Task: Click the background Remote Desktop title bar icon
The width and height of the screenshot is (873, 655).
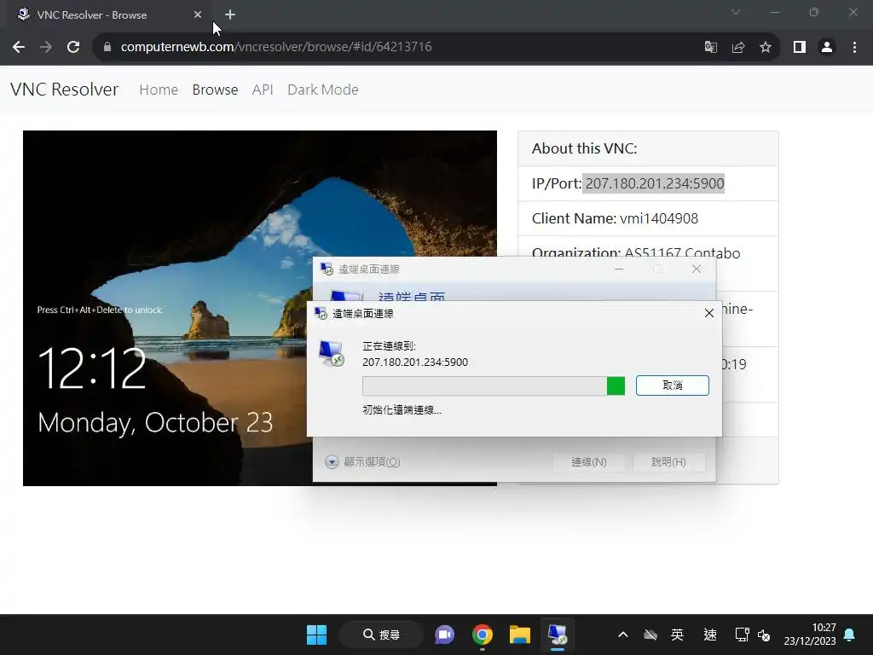Action: tap(327, 269)
